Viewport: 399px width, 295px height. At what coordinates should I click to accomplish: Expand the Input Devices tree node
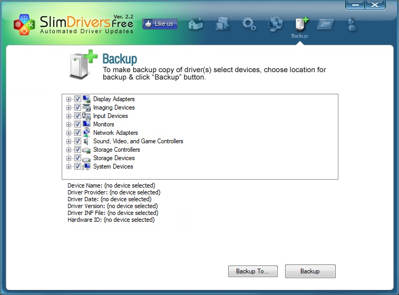point(69,116)
